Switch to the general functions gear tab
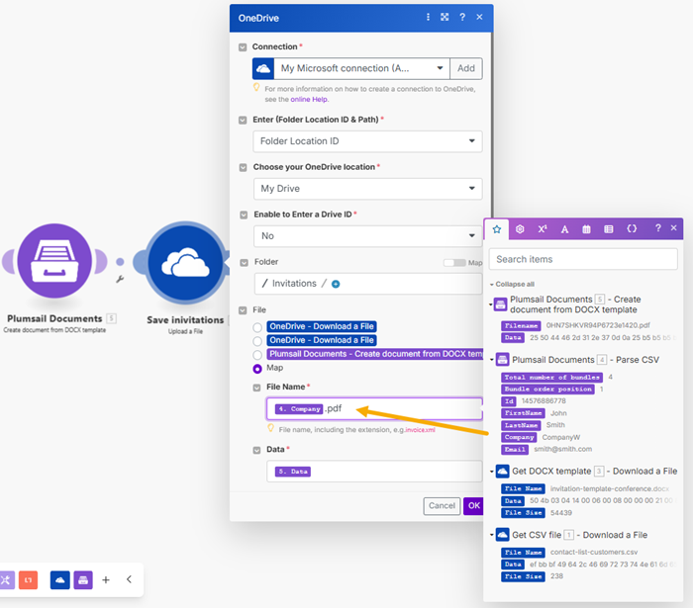Viewport: 693px width, 608px height. coord(520,229)
